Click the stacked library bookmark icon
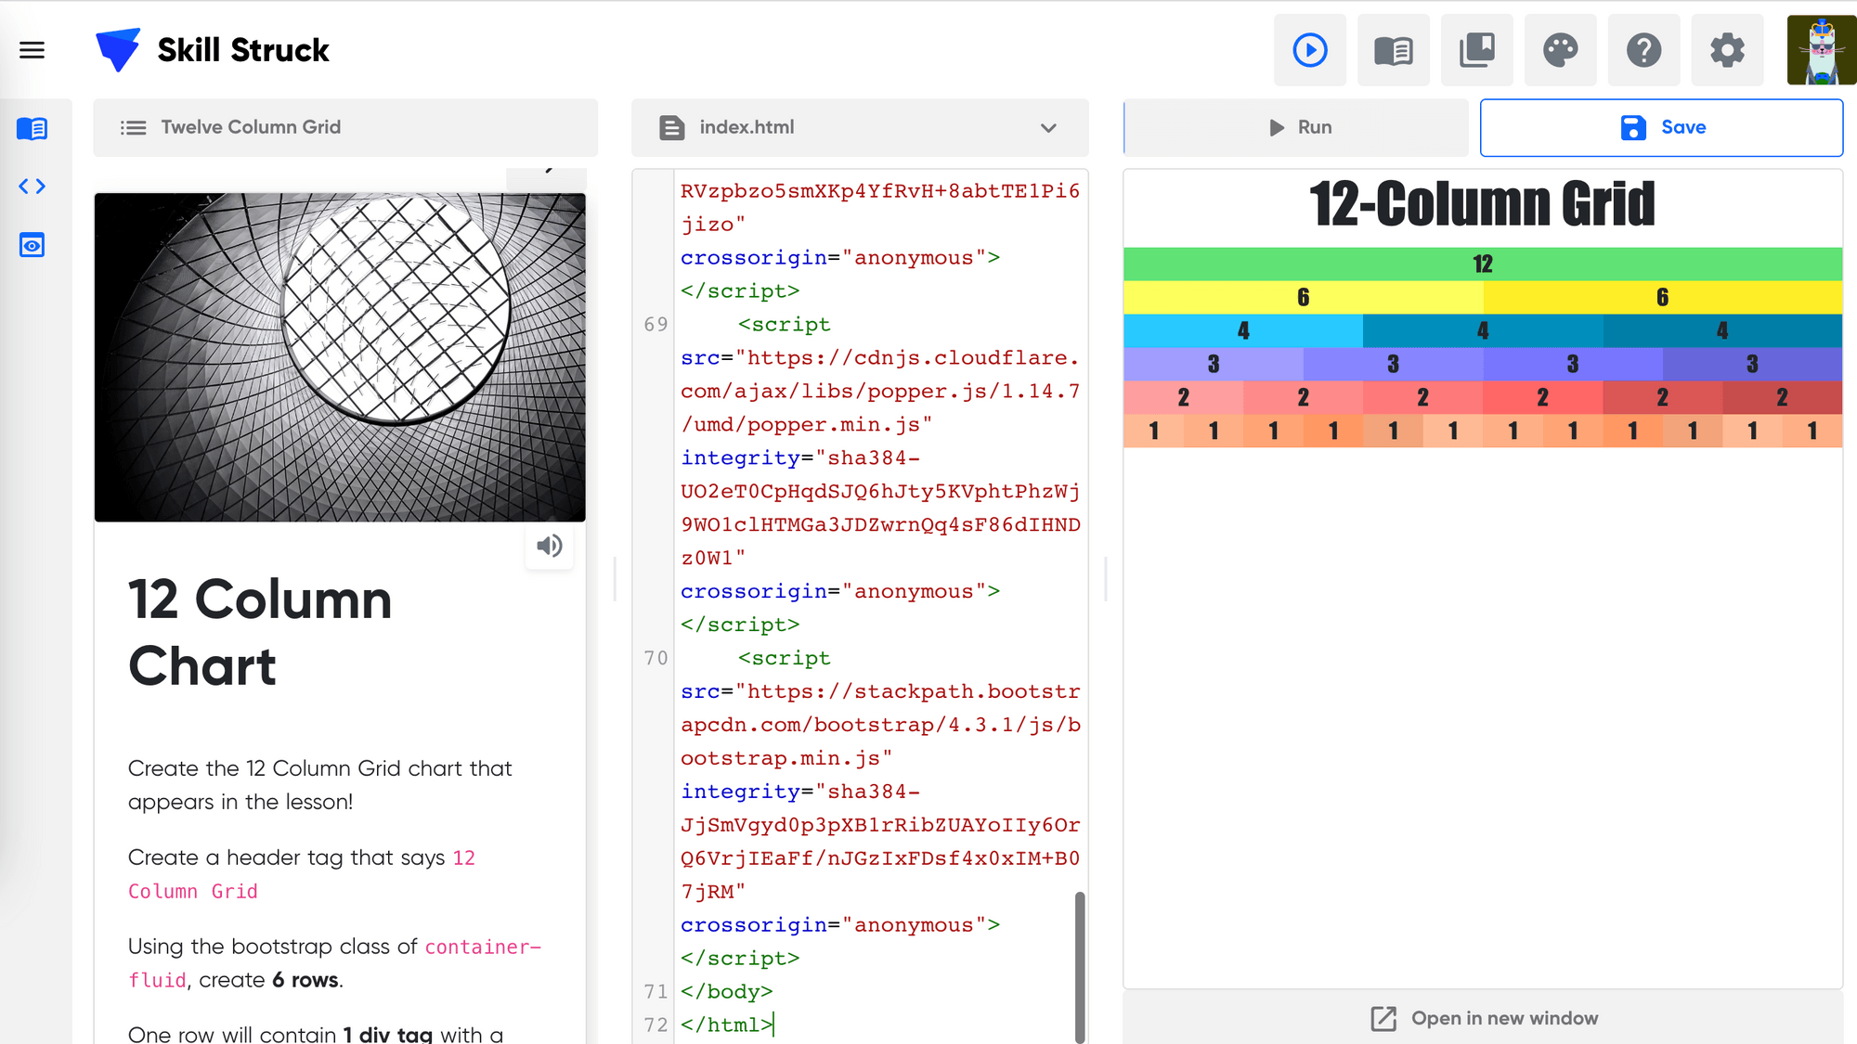Viewport: 1857px width, 1044px height. coord(1476,50)
